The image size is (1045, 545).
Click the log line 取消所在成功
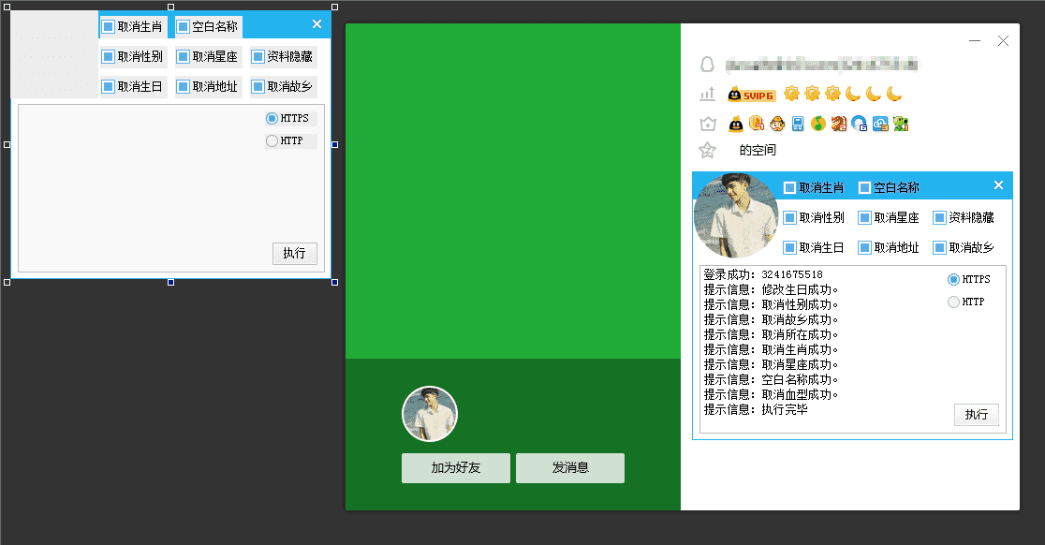coord(771,334)
